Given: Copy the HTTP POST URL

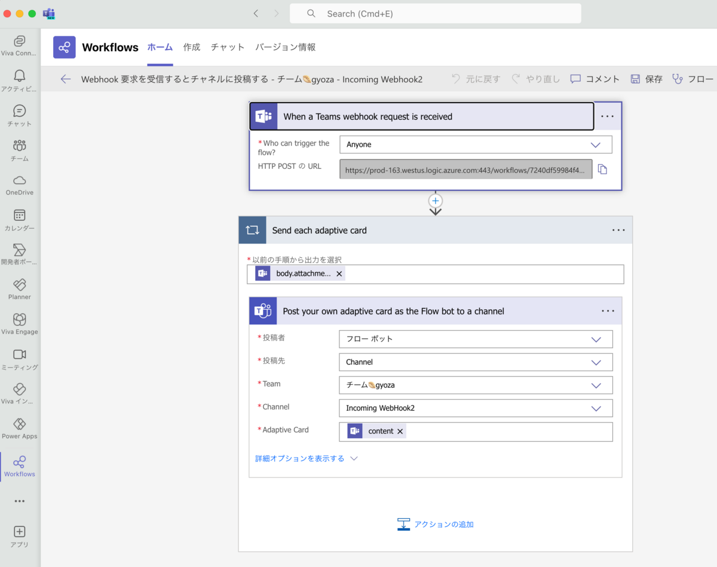Looking at the screenshot, I should (x=602, y=169).
